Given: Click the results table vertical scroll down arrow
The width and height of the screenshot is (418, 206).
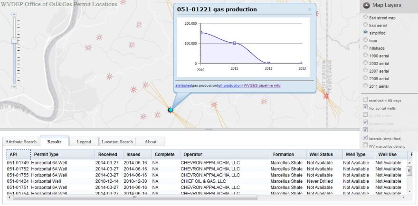Looking at the screenshot, I should click(x=410, y=191).
